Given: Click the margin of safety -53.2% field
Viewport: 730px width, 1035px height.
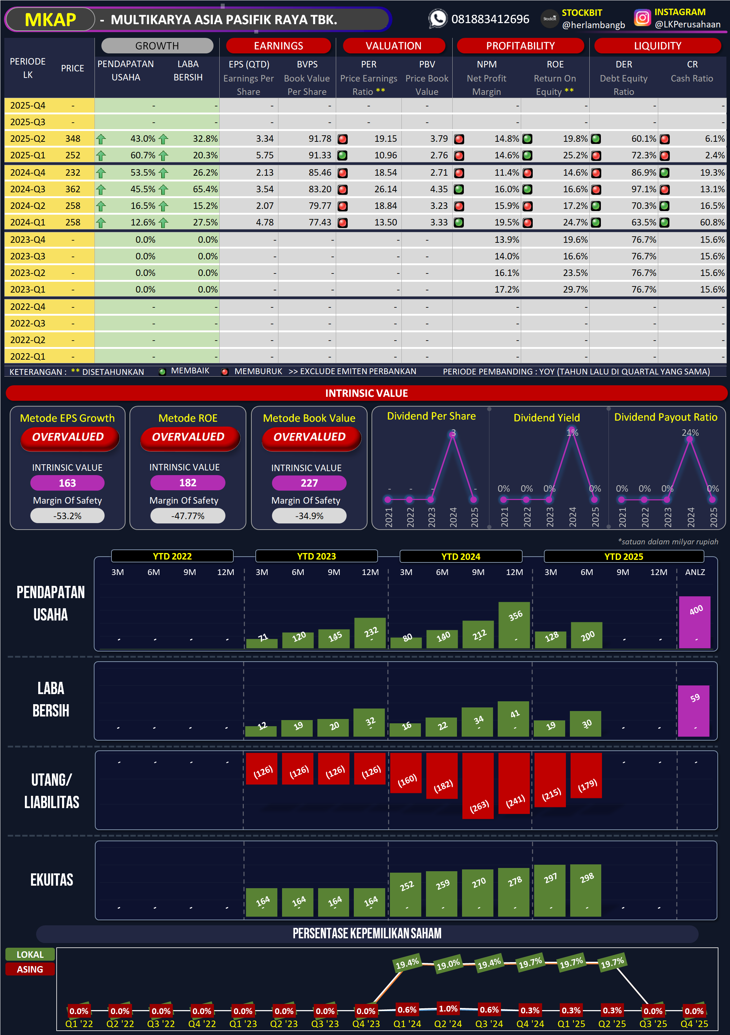Looking at the screenshot, I should click(67, 516).
